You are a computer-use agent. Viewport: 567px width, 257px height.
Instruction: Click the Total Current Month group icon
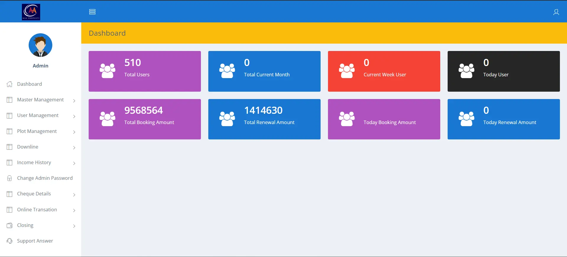tap(227, 71)
